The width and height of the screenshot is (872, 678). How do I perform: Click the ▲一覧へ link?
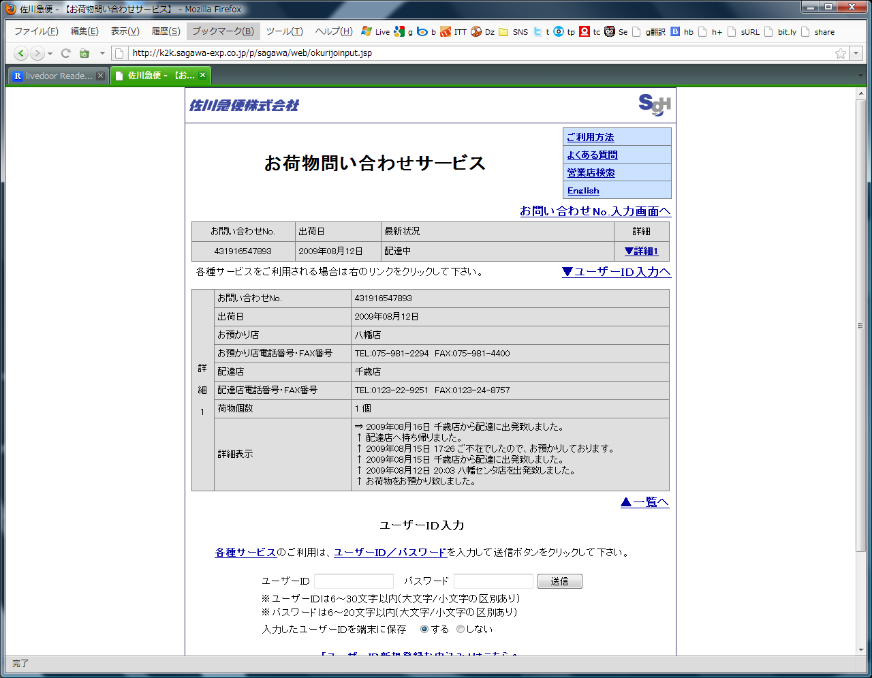(644, 502)
